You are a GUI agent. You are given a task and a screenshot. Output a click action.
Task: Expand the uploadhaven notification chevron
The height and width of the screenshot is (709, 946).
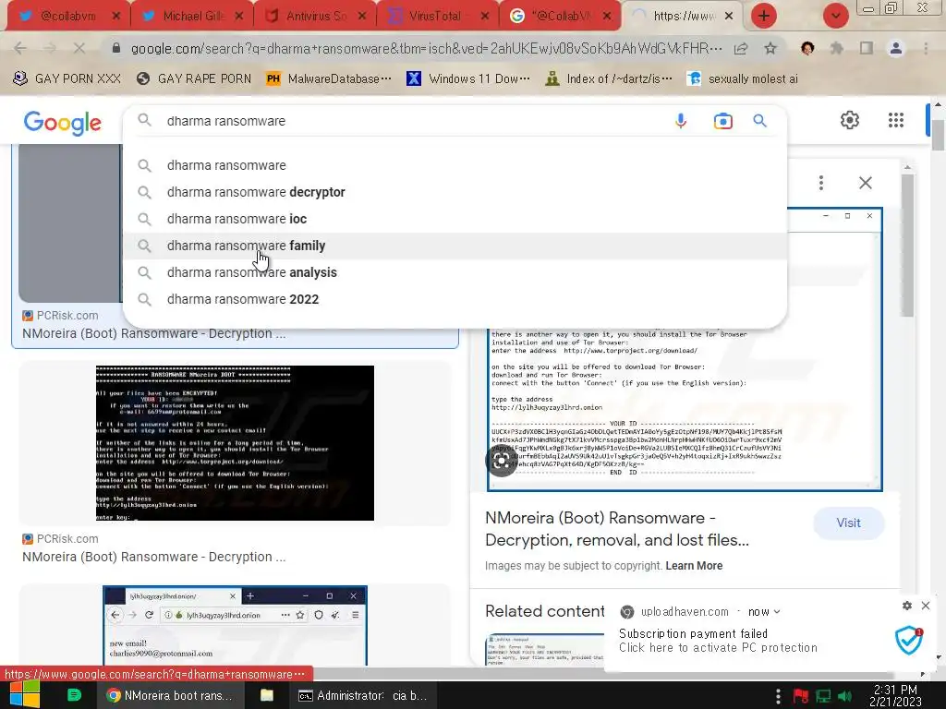tap(777, 612)
